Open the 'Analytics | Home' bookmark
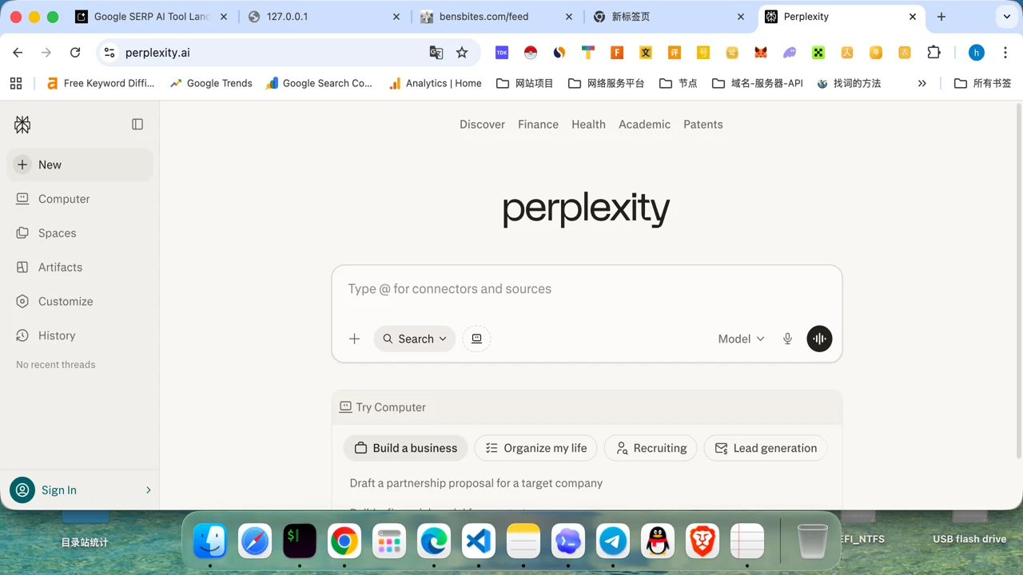Viewport: 1023px width, 575px height. click(x=435, y=83)
